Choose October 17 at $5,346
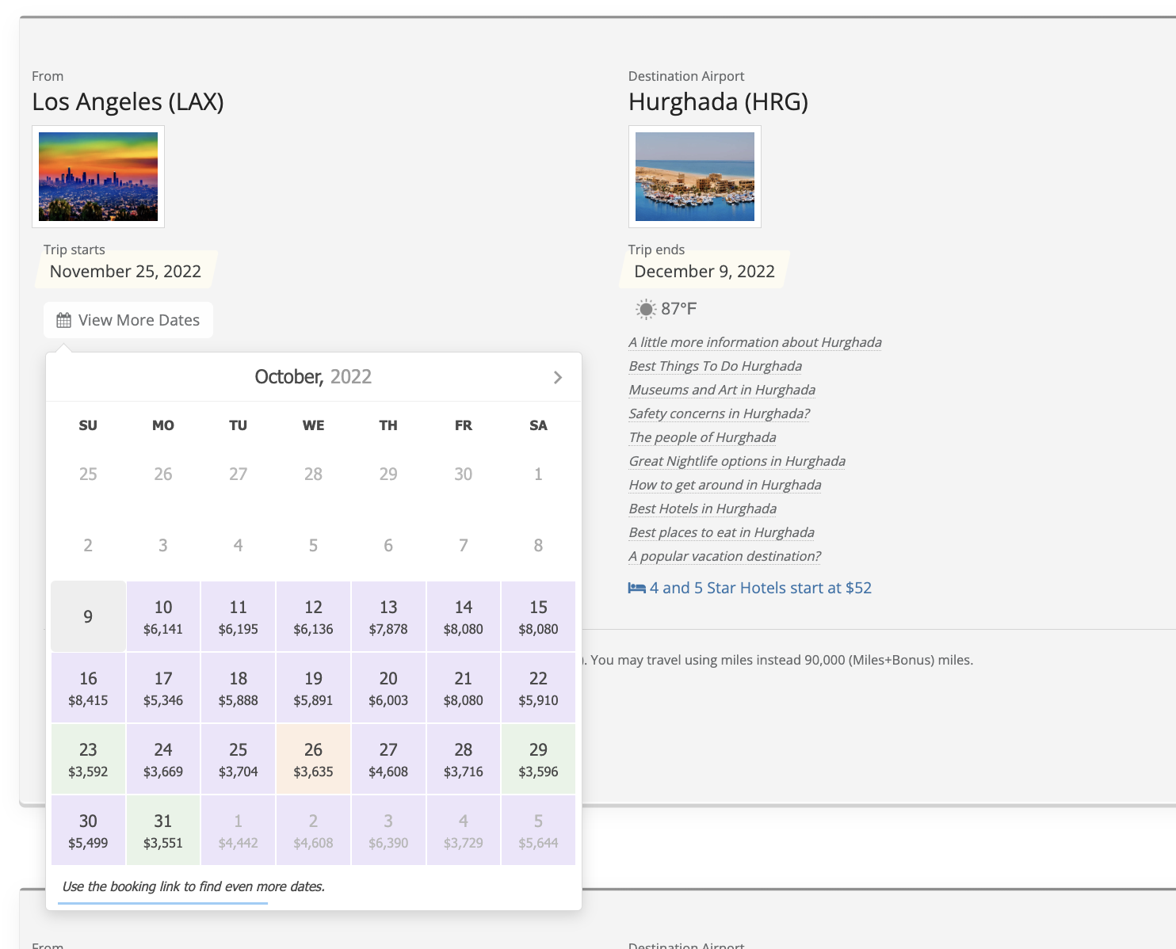Screen dimensions: 1176x949 [x=163, y=688]
